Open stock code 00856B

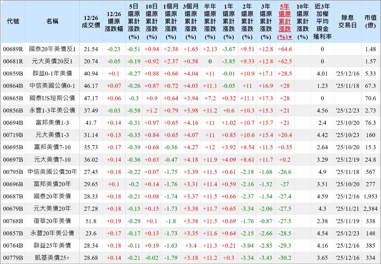13,110
